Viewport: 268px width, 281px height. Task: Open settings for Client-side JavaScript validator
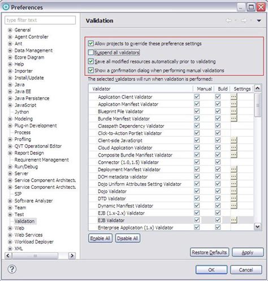(x=234, y=140)
